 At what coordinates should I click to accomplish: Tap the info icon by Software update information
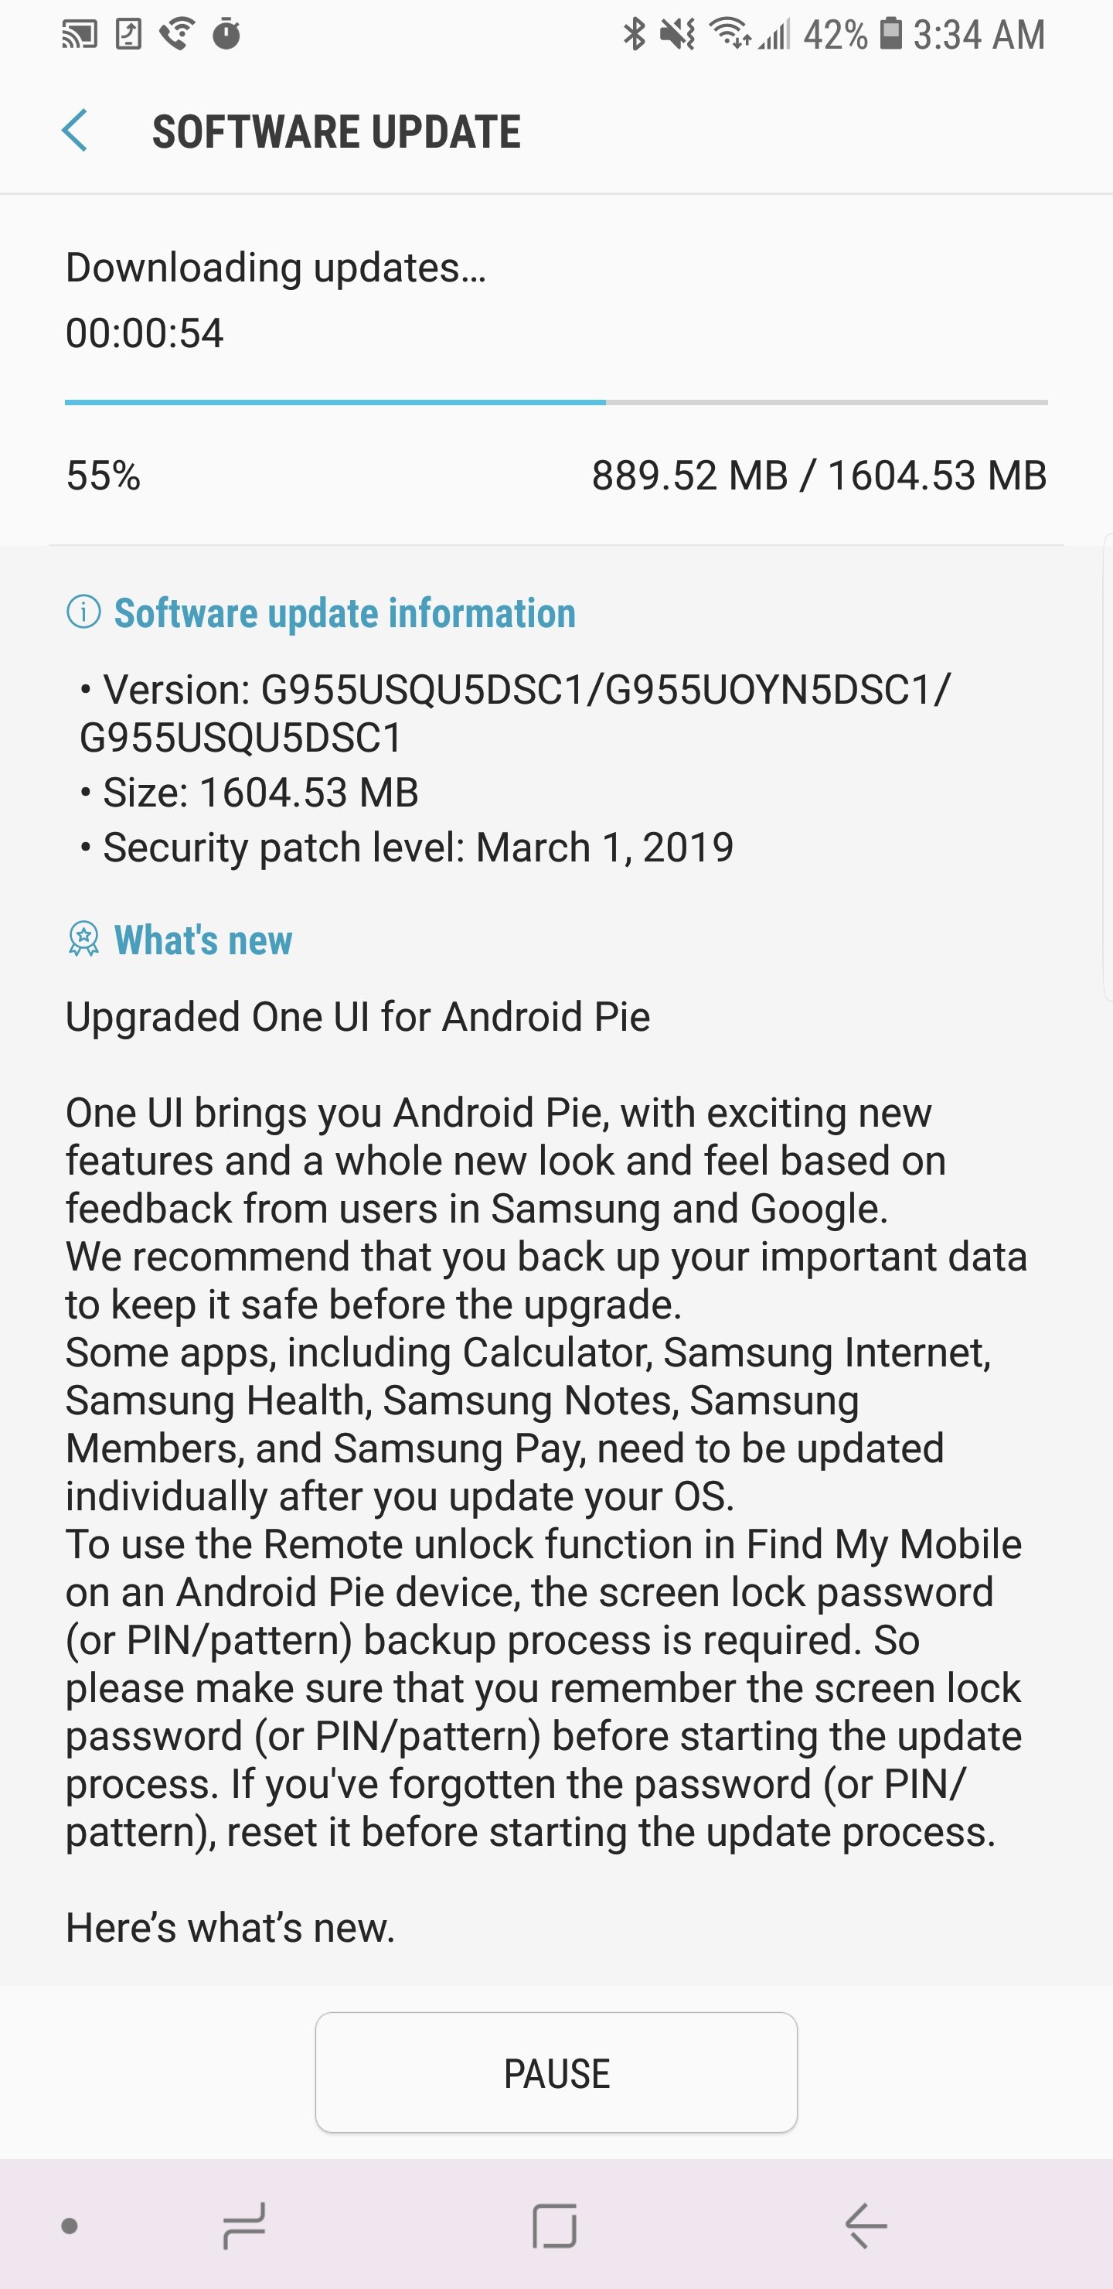point(83,612)
